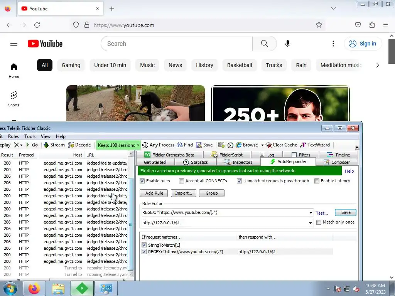Viewport: 395px width, 296px height.
Task: Open YouTube settings three-dot menu
Action: [333, 44]
